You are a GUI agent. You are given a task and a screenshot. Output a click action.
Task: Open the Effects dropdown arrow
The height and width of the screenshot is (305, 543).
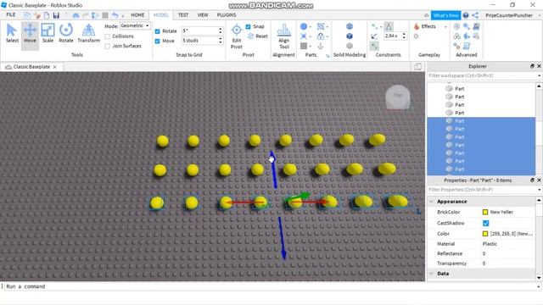pyautogui.click(x=445, y=27)
